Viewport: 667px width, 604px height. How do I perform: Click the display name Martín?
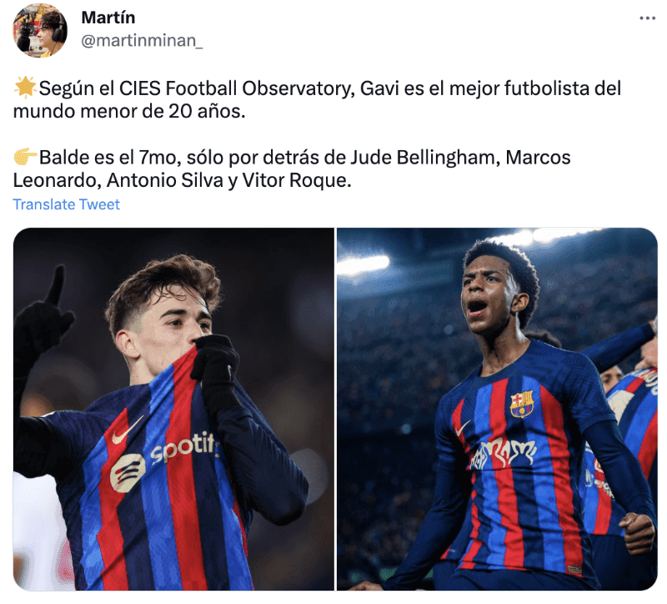[108, 18]
